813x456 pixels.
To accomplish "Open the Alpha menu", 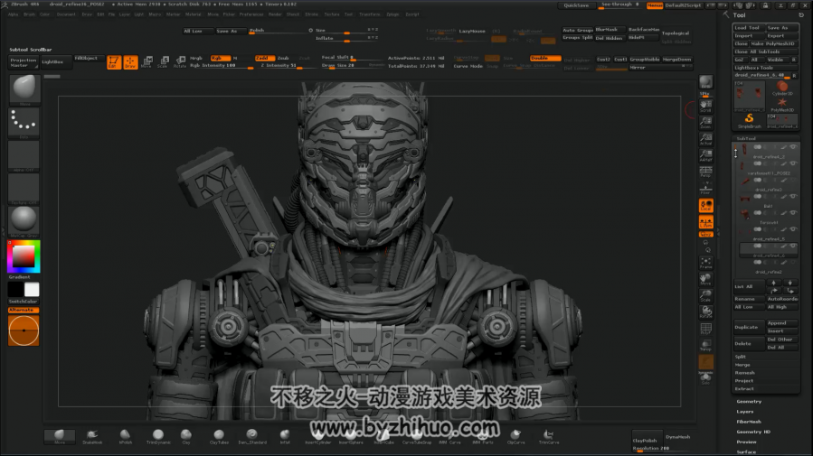I will pos(14,14).
